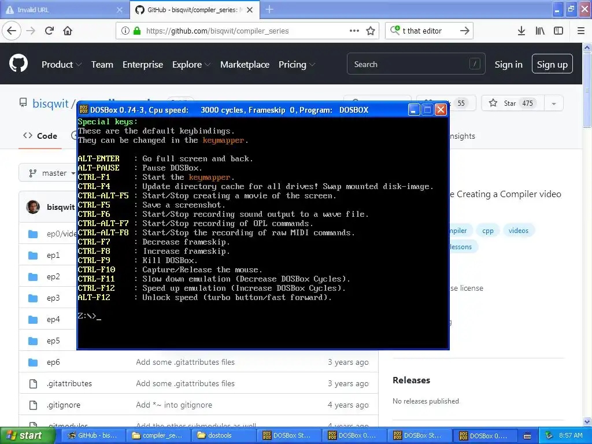Click Sign in on GitHub
Viewport: 592px width, 444px height.
[x=509, y=65]
